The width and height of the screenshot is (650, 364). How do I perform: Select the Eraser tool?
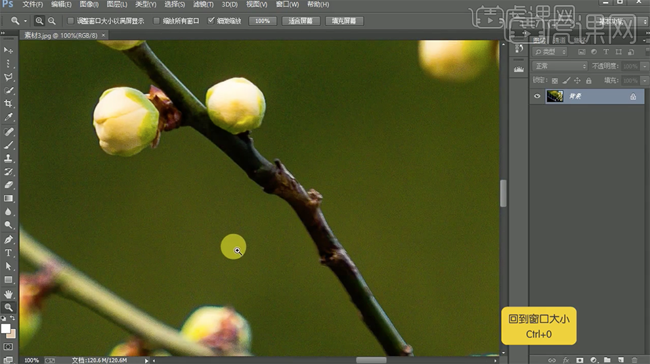(8, 185)
